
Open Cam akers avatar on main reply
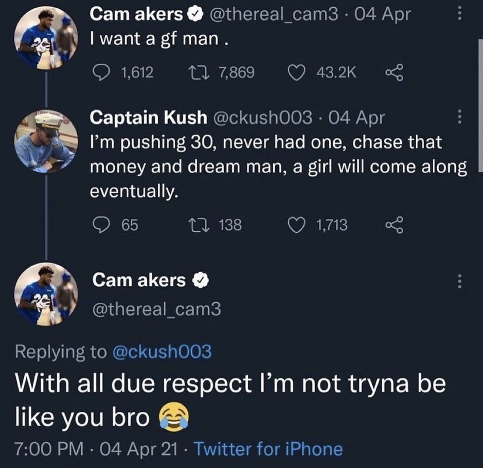[46, 294]
